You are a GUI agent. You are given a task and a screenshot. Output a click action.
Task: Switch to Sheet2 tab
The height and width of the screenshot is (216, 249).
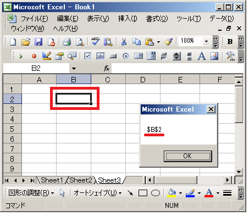(81, 180)
